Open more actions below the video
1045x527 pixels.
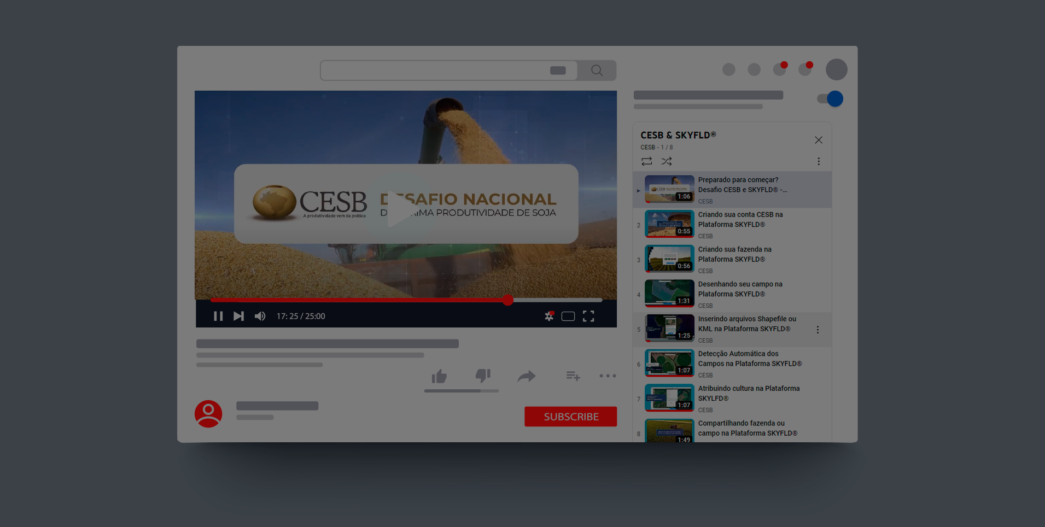coord(608,376)
